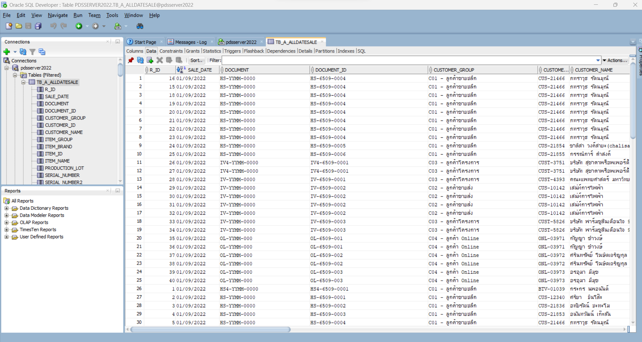Collapse the pdsserver2022 connection node
The width and height of the screenshot is (642, 342).
[6, 68]
